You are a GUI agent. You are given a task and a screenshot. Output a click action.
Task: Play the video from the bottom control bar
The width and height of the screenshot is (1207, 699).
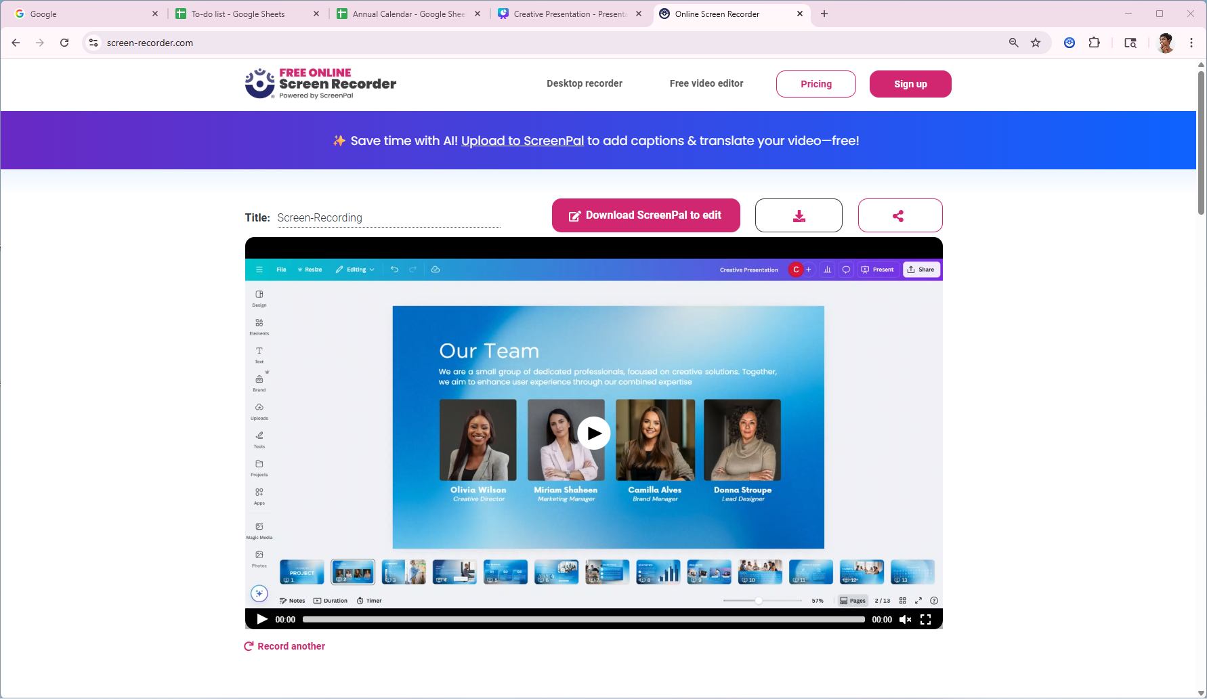tap(261, 619)
